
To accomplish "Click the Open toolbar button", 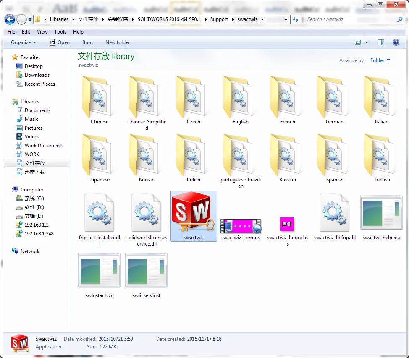I will tap(60, 42).
